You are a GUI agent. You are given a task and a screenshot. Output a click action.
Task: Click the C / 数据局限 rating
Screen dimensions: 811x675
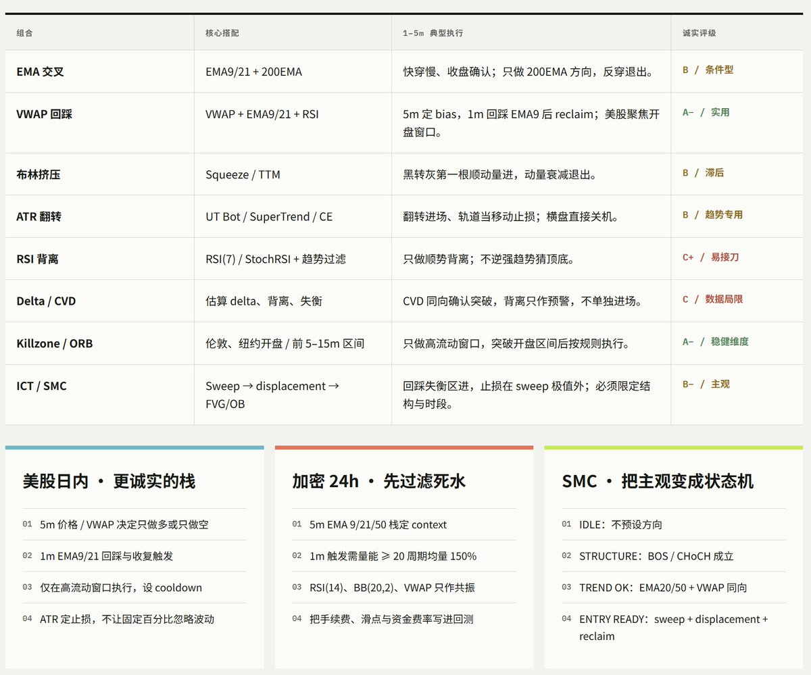coord(712,299)
